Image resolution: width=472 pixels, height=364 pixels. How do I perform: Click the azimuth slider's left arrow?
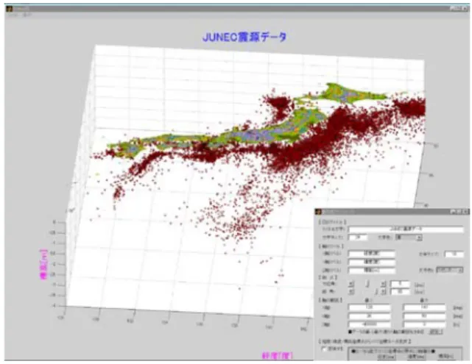coord(351,284)
